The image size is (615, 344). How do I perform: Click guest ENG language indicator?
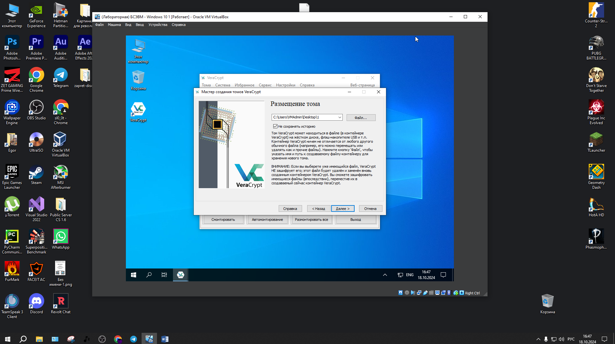pos(410,275)
